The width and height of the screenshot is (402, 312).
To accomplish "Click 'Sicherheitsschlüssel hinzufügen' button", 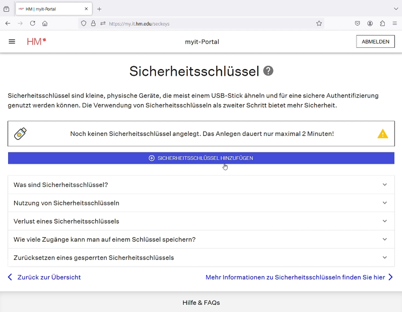I will tap(201, 158).
